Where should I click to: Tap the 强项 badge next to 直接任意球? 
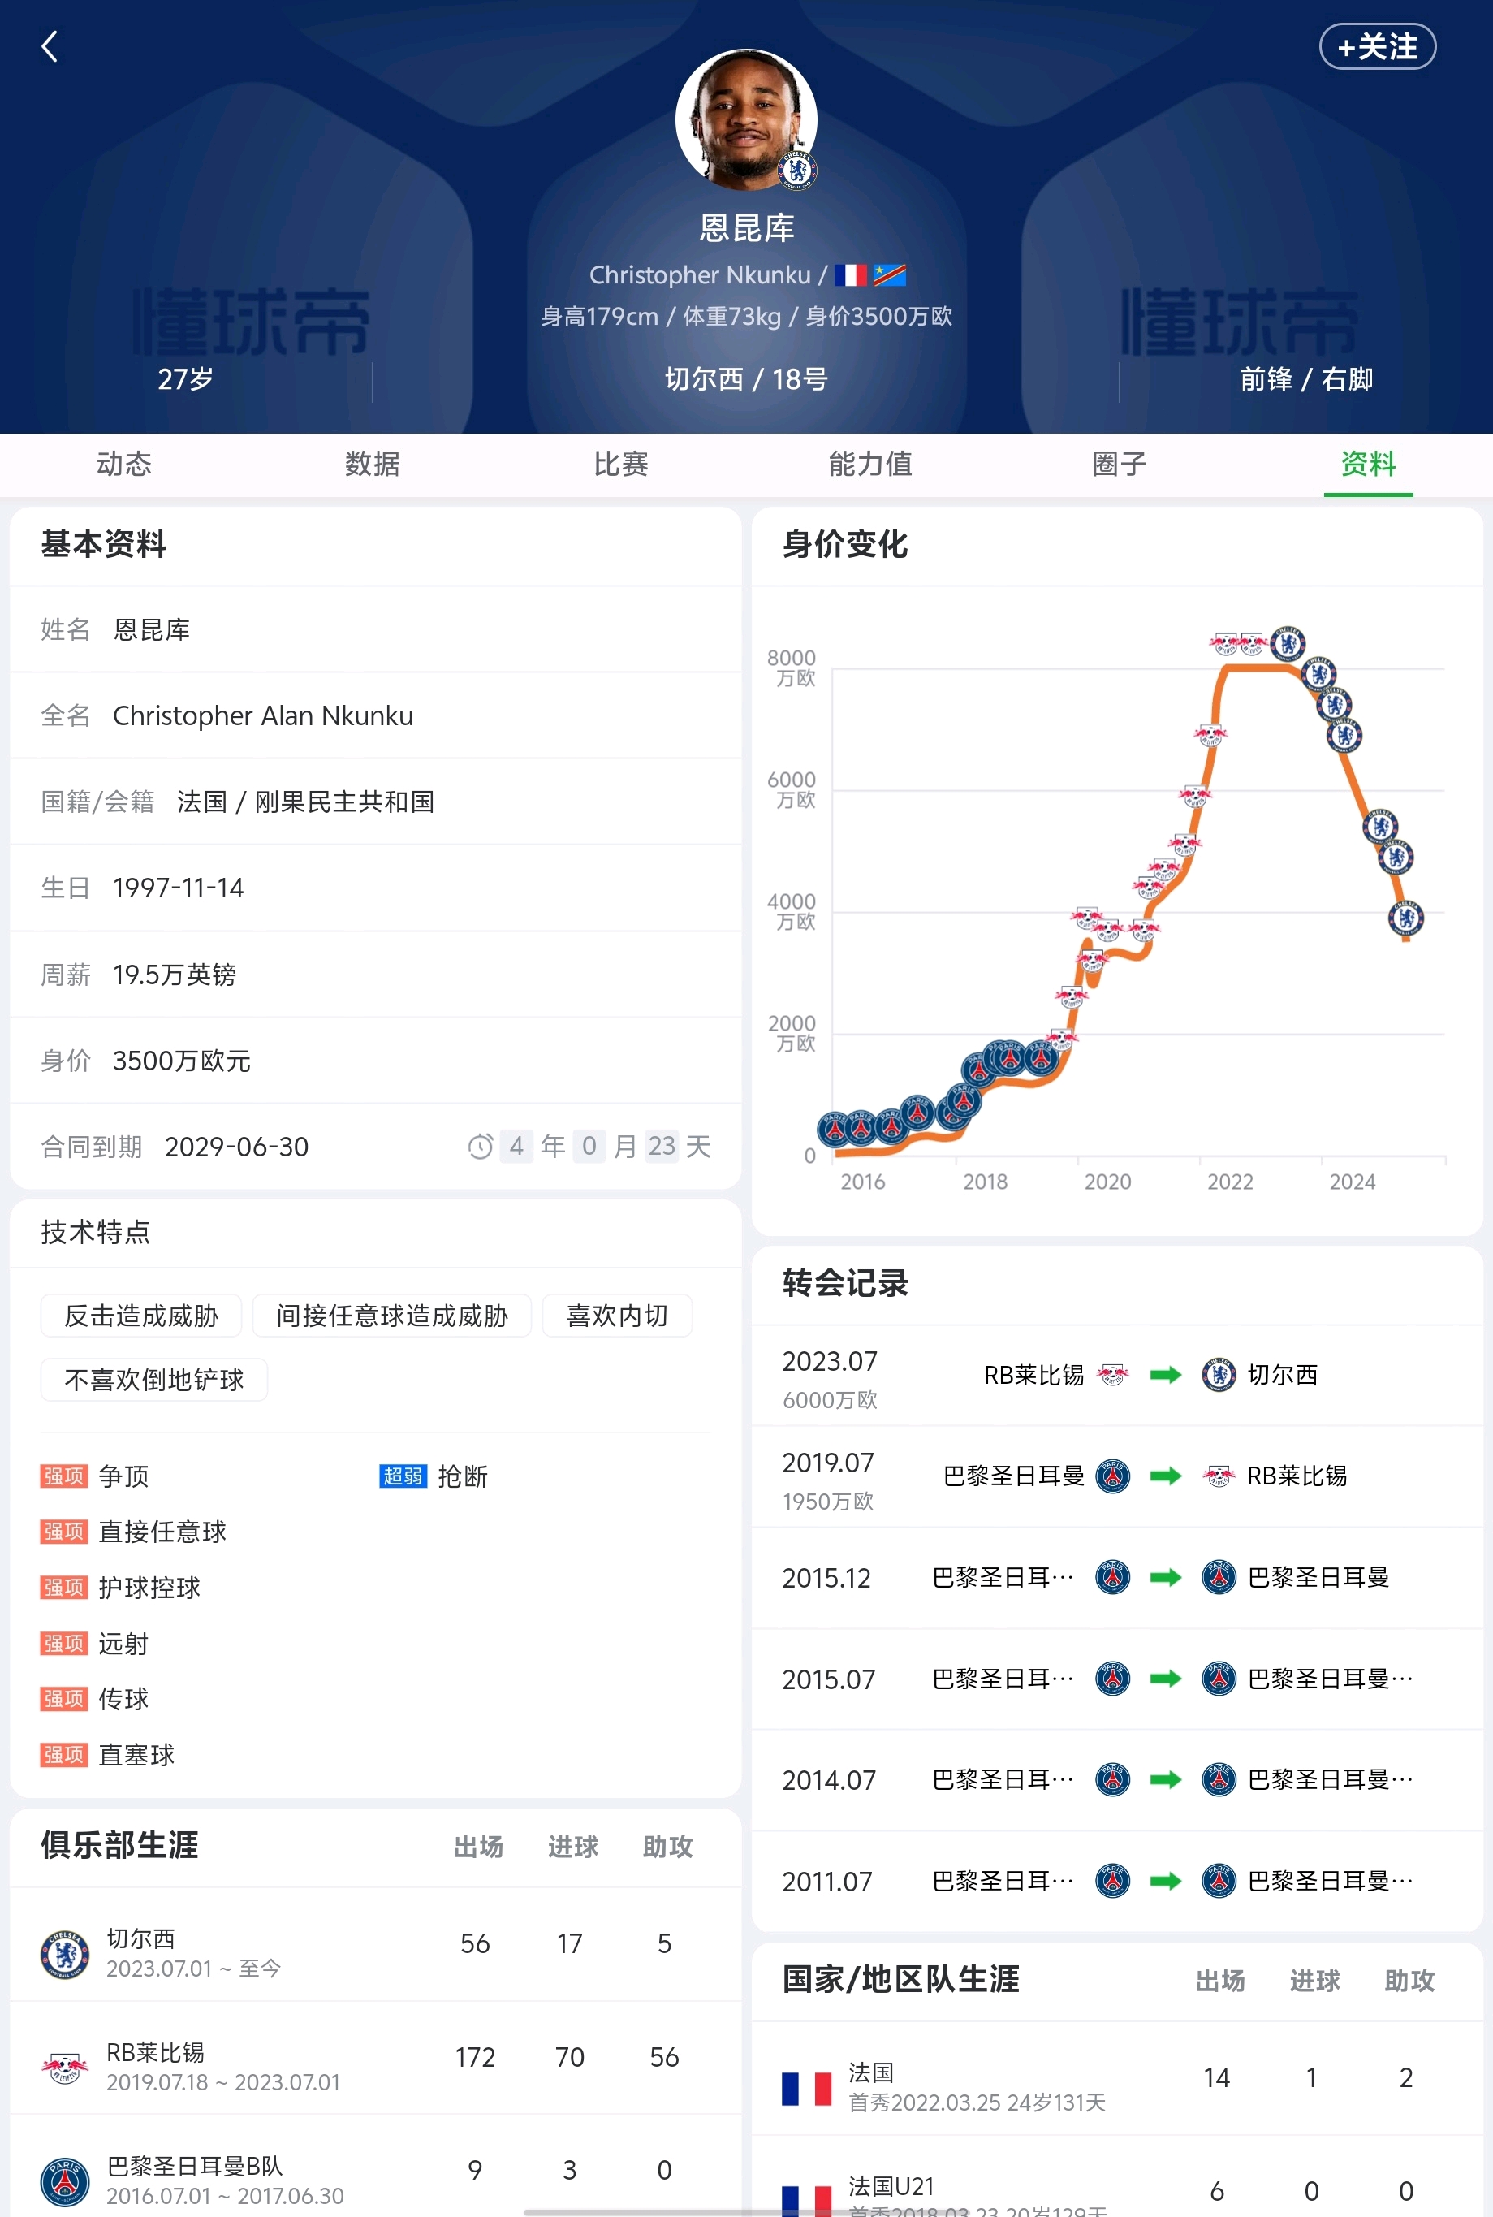[x=64, y=1532]
